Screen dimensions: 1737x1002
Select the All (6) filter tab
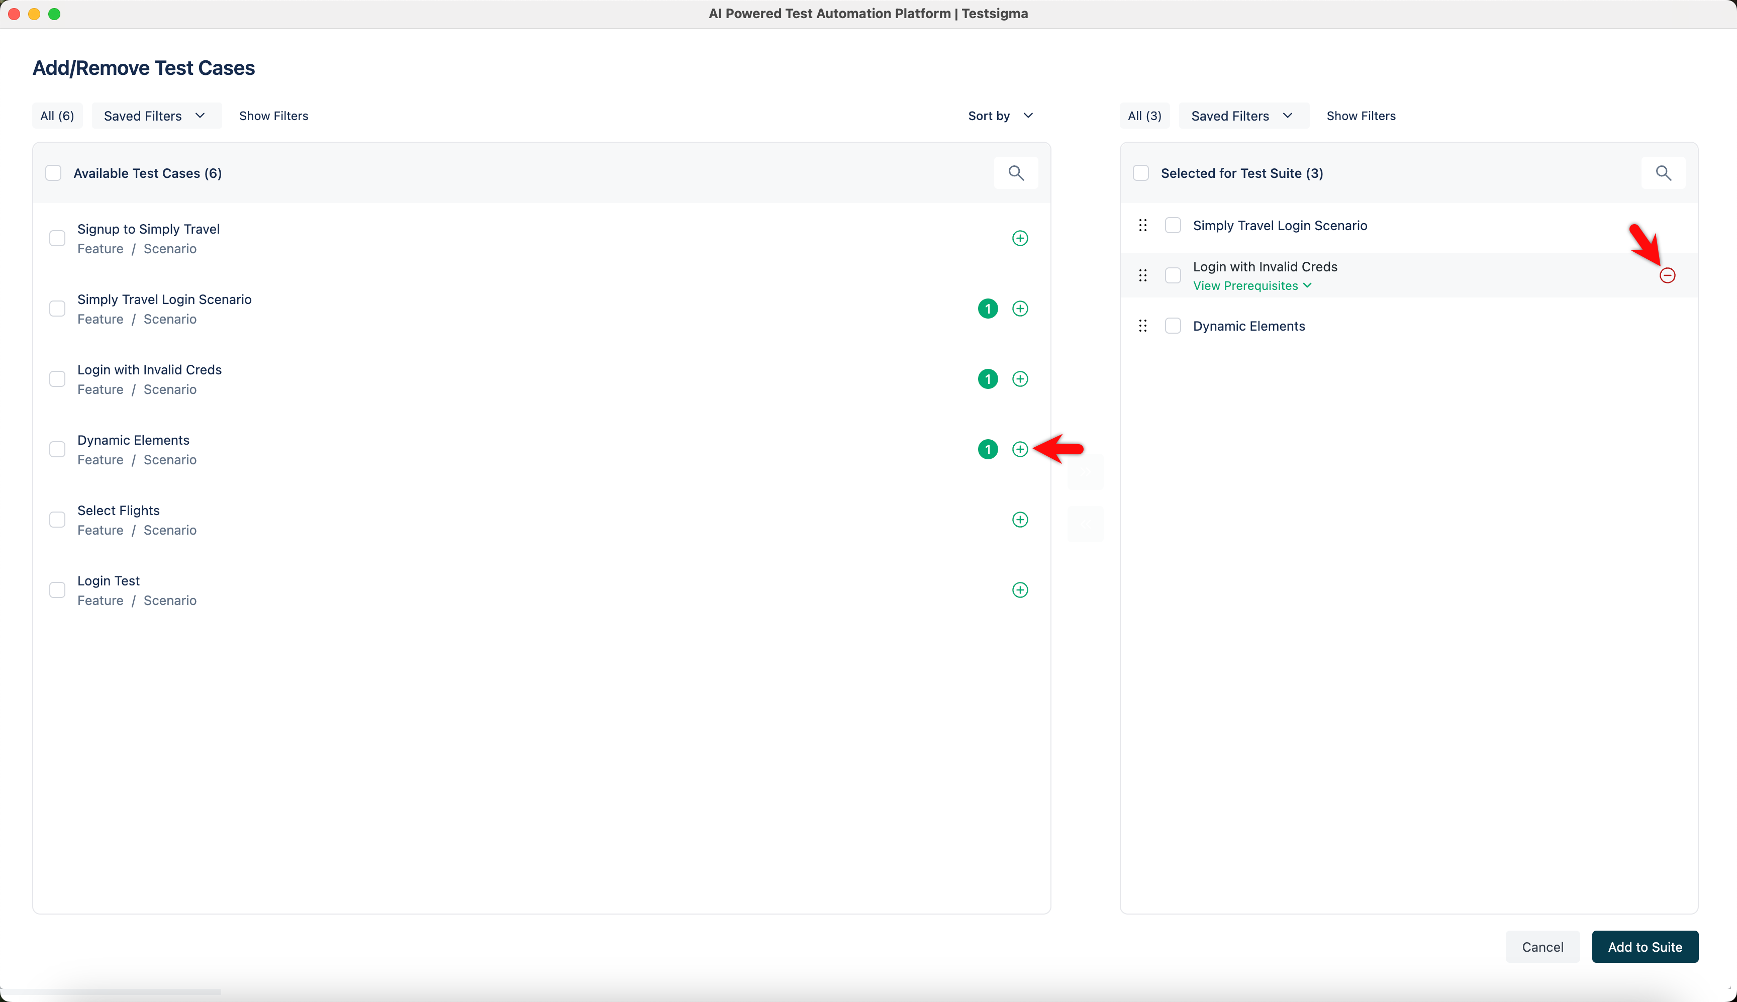tap(57, 116)
